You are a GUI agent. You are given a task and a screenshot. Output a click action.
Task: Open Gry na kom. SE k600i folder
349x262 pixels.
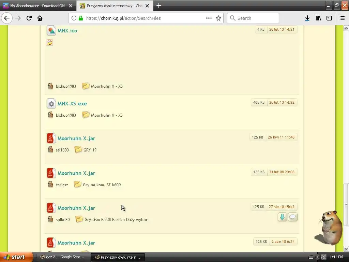[102, 185]
